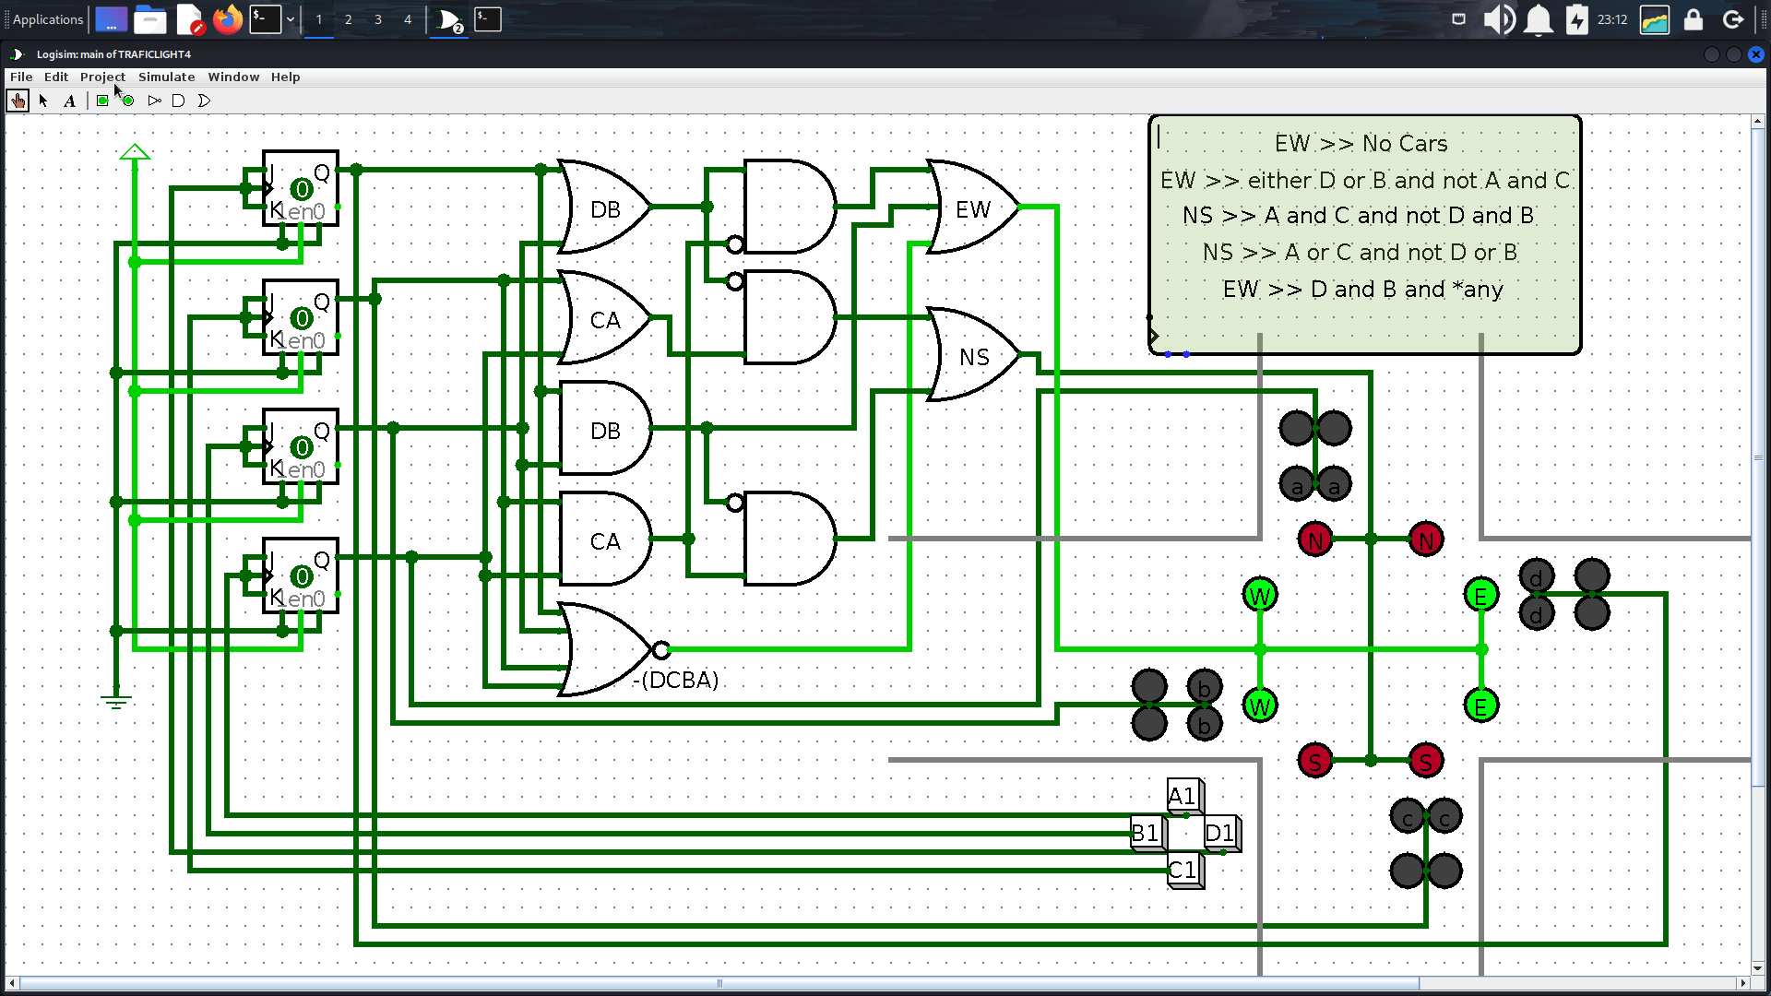This screenshot has width=1771, height=996.
Task: Click the top CA OR gate
Action: click(x=604, y=317)
